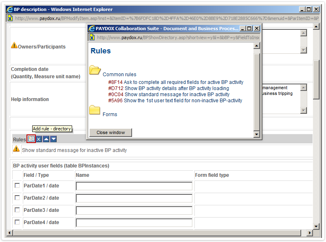
Task: Click IE logo in PAYDOX popup title bar
Action: point(91,29)
